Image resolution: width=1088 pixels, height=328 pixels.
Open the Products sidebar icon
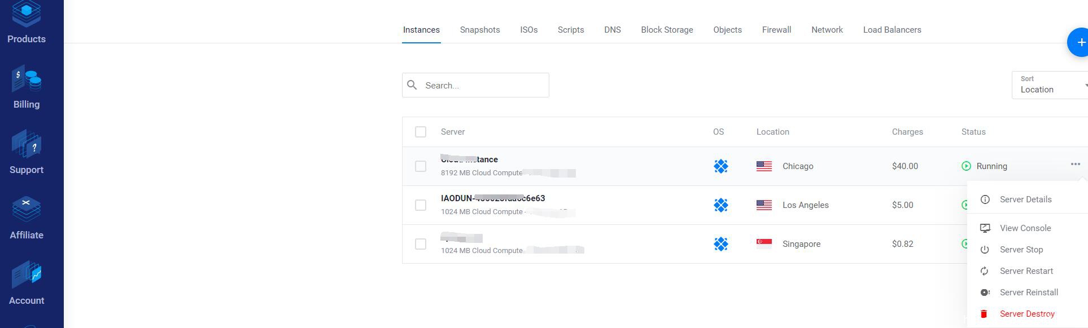click(27, 23)
